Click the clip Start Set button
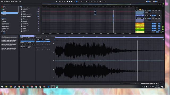Viewport: 170px width, 95px height. [26, 38]
